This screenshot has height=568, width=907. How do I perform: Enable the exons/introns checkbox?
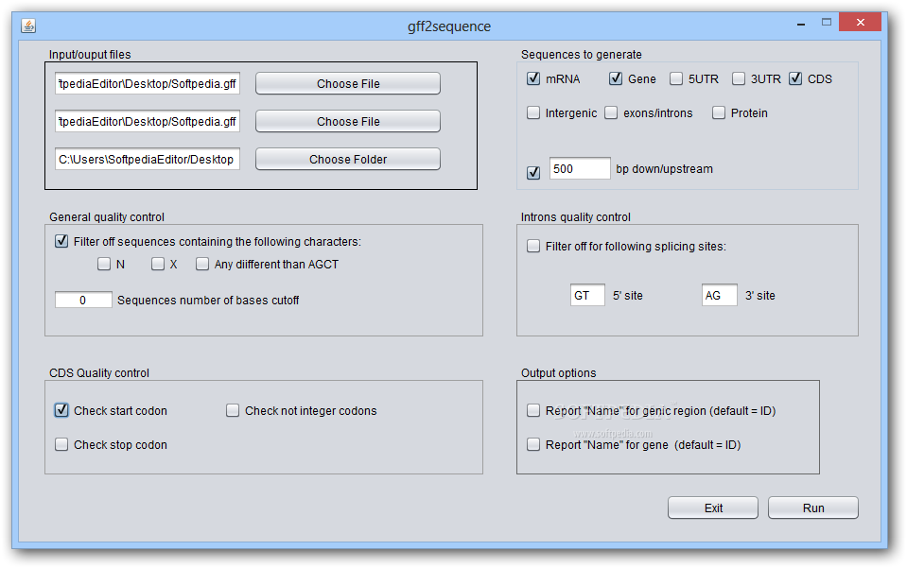(x=611, y=112)
